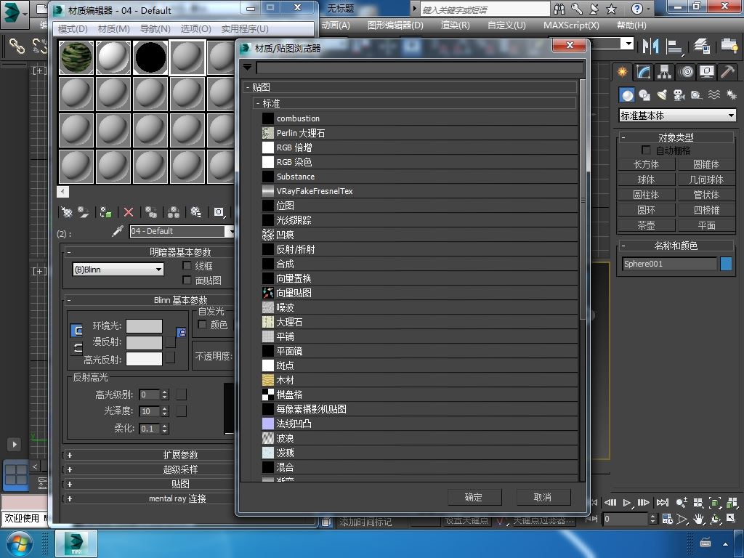Open the 材质(M) menu
This screenshot has height=558, width=744.
coord(114,29)
